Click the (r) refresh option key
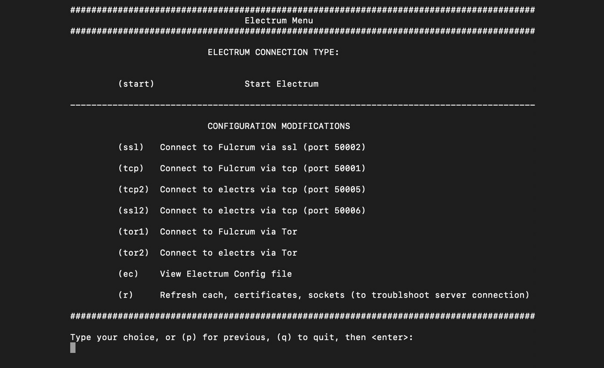 pos(125,295)
